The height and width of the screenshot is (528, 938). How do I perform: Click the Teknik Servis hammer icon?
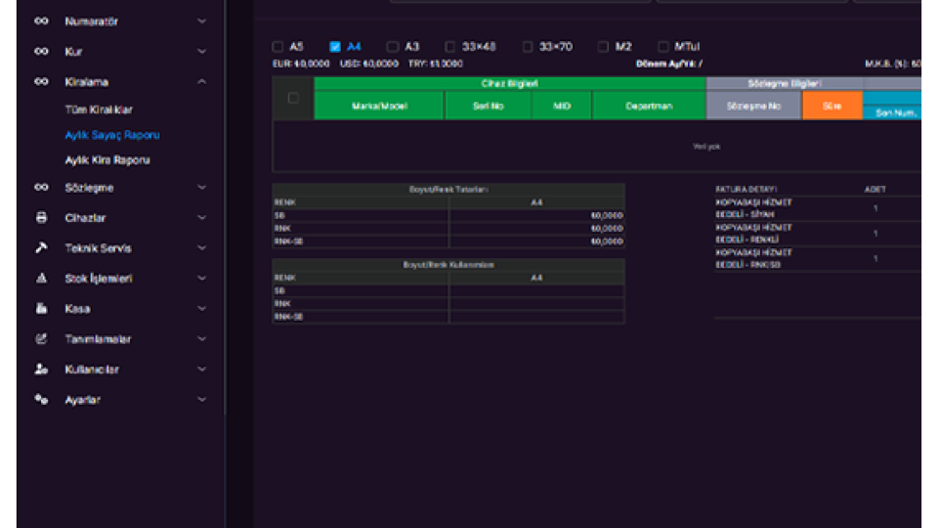click(x=41, y=247)
